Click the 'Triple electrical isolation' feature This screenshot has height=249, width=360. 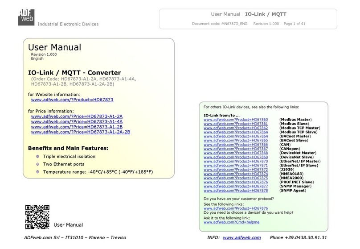click(69, 157)
